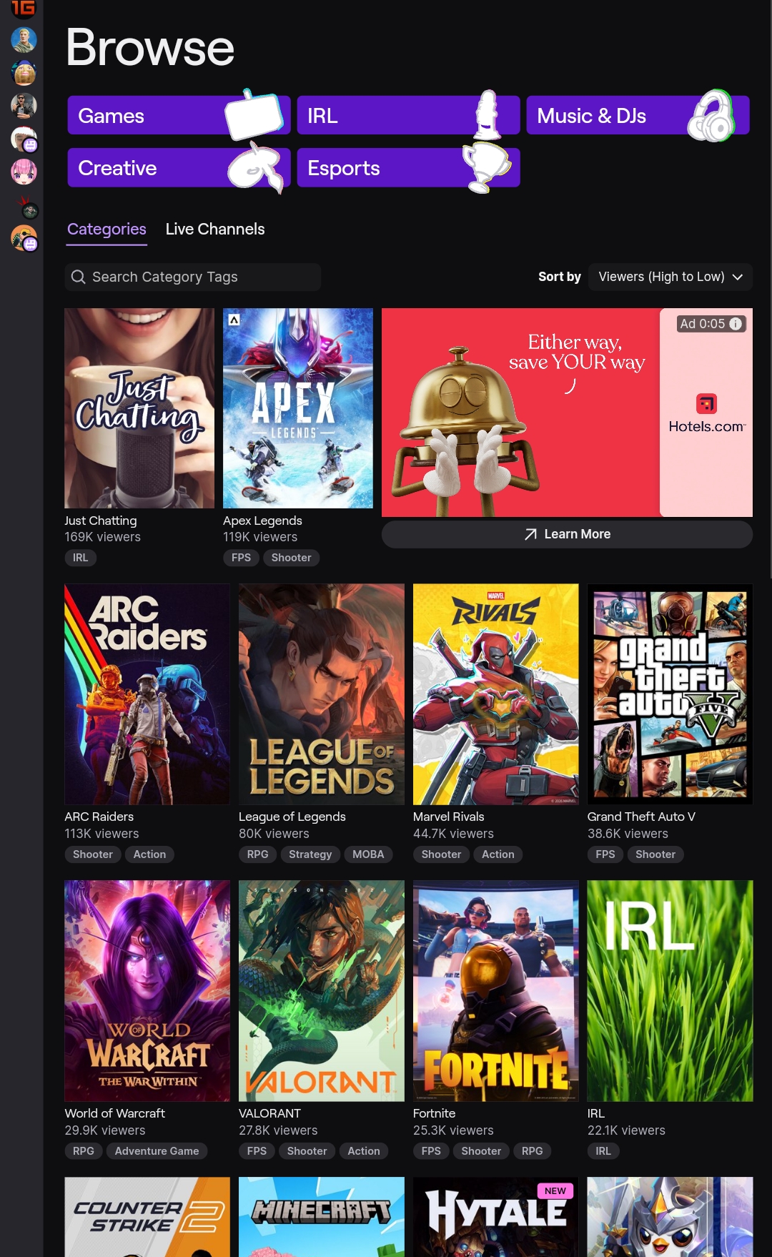Click the Fortnite title link

point(434,1113)
